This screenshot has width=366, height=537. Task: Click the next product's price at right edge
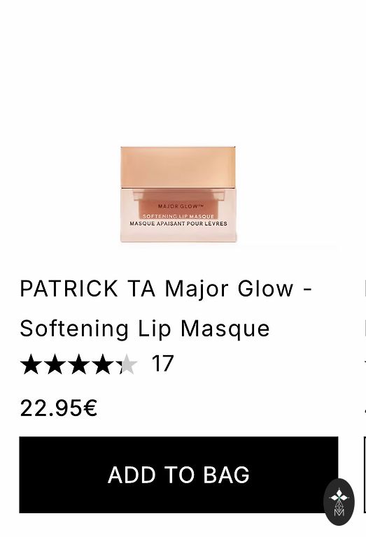tap(365, 408)
